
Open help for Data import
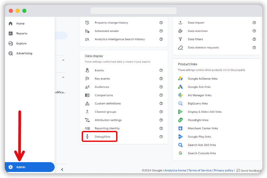tap(254, 23)
